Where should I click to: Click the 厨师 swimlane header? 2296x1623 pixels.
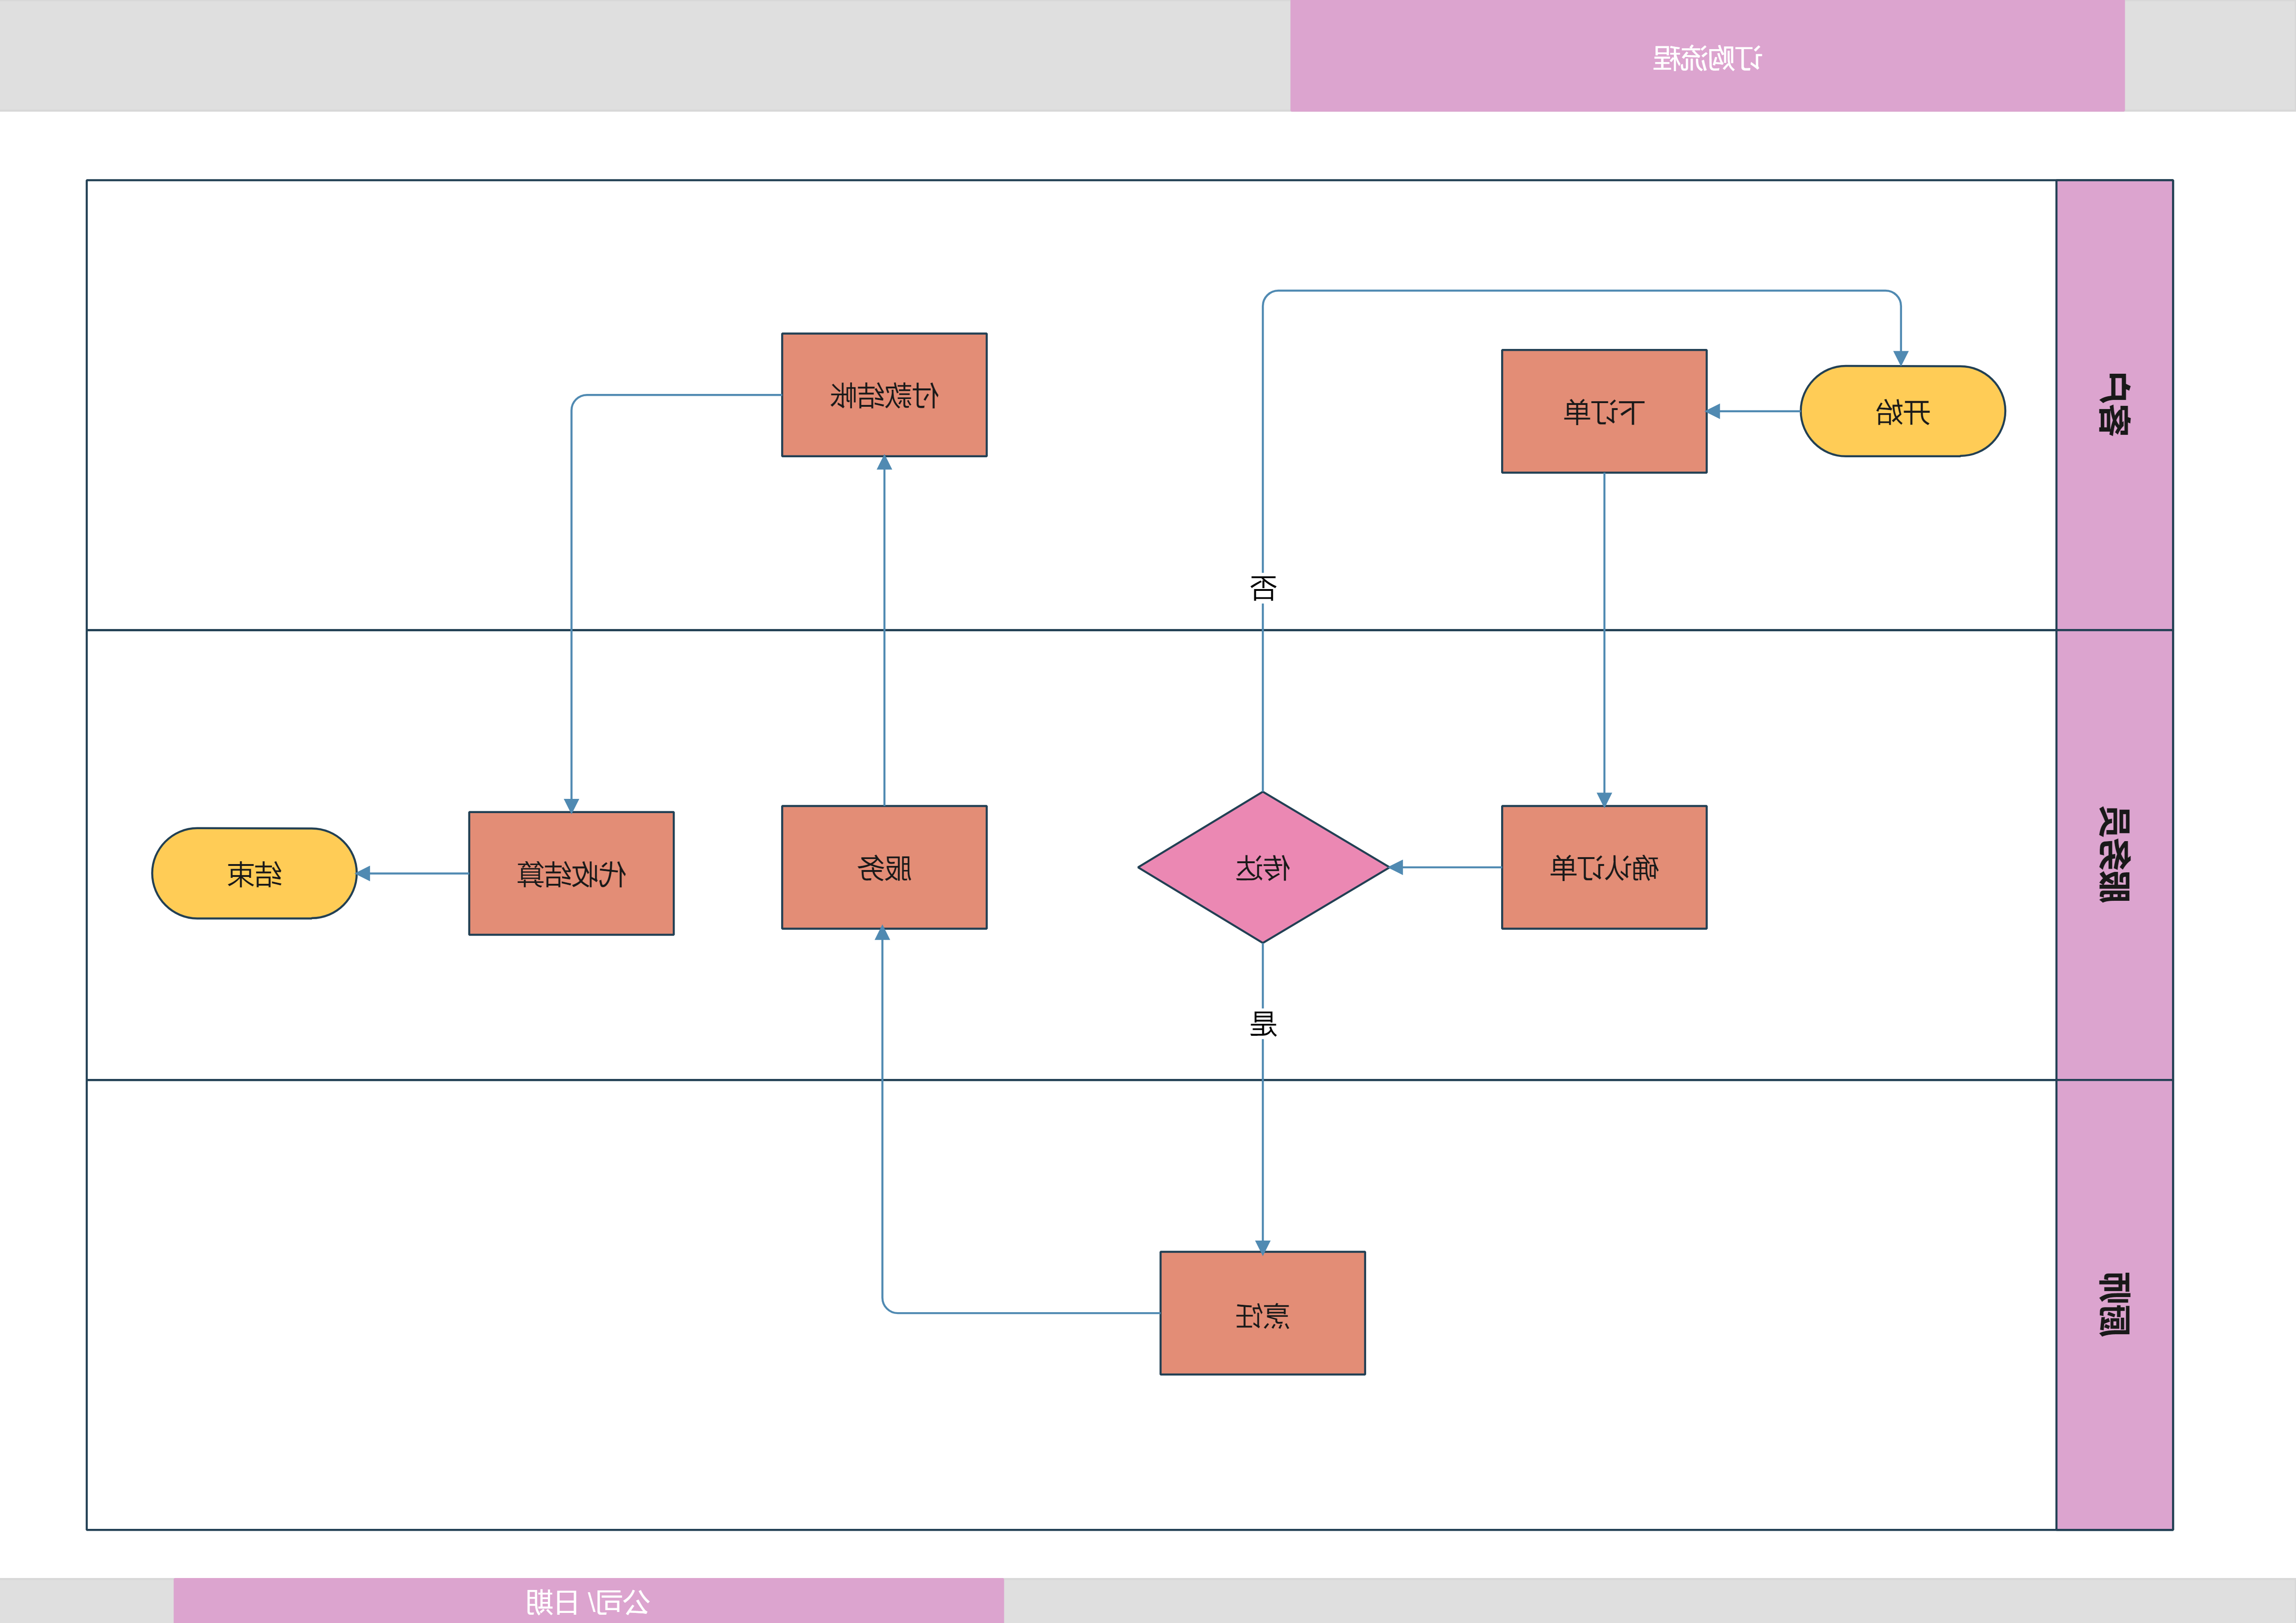click(x=2114, y=1305)
